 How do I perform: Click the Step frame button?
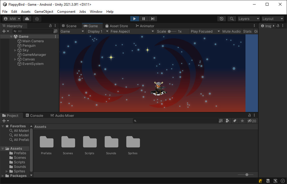(153, 19)
